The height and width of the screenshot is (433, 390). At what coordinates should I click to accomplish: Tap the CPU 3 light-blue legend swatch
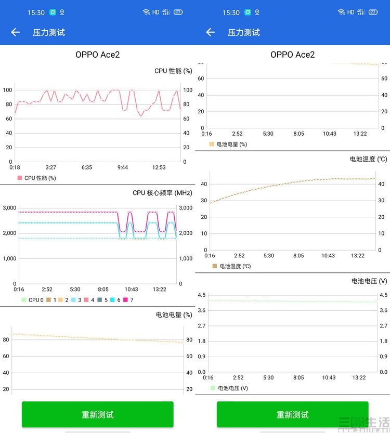pos(73,299)
